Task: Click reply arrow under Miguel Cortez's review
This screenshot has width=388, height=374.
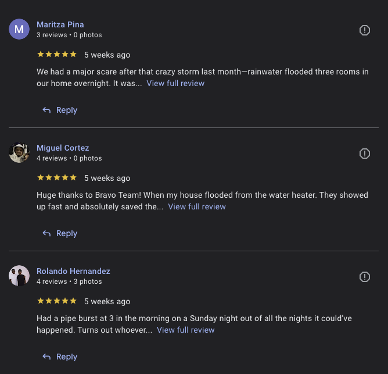Action: (47, 233)
